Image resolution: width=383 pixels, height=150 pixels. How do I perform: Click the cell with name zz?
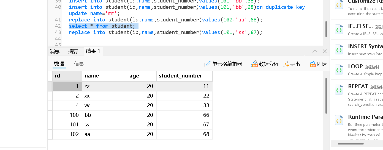coord(104,86)
